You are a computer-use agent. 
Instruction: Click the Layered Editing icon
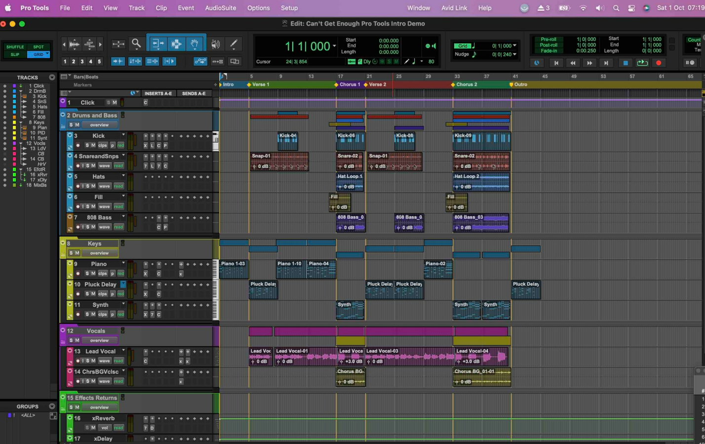235,61
